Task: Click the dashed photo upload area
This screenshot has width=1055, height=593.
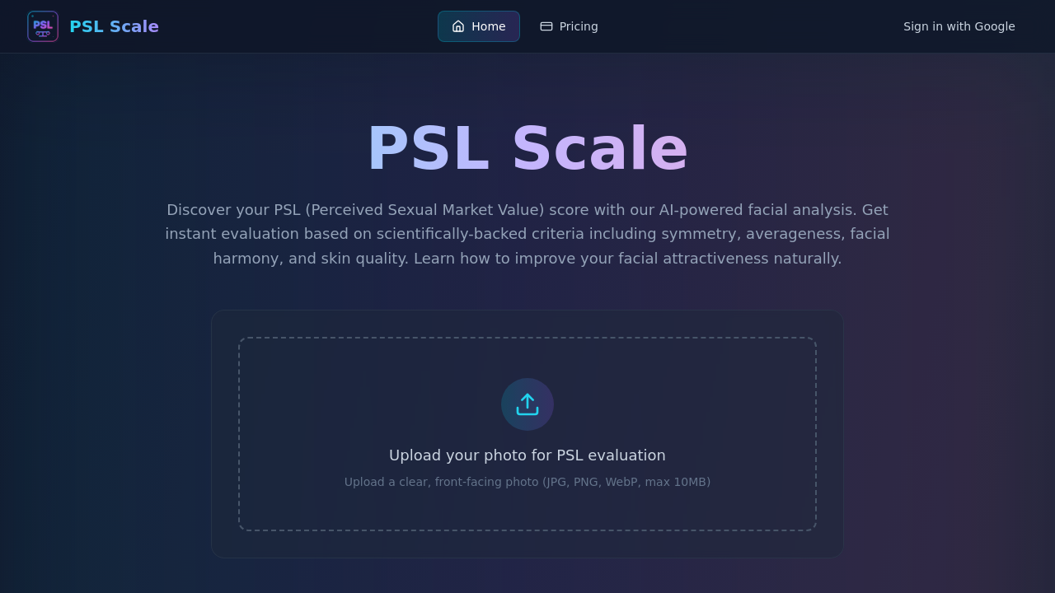Action: (x=527, y=434)
